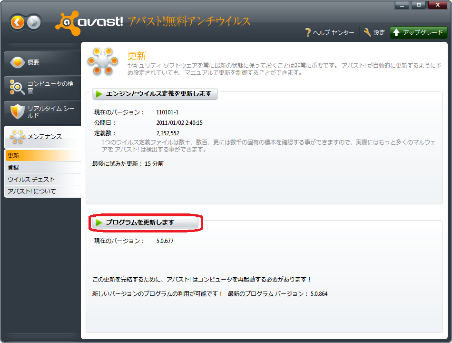The image size is (452, 343).
Task: Open 設定 settings with wrench icon
Action: coord(374,32)
